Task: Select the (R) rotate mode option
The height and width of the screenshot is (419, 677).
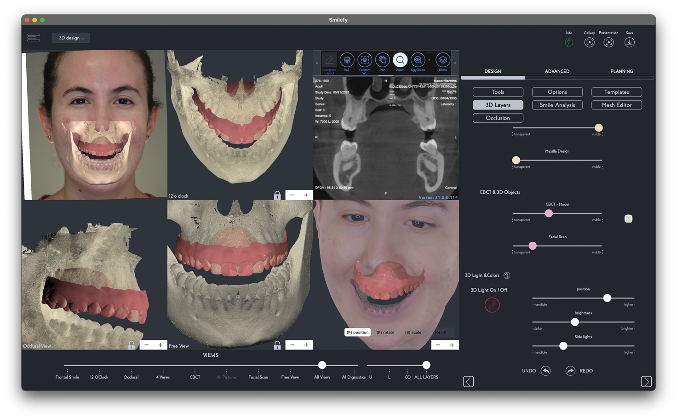Action: 385,332
